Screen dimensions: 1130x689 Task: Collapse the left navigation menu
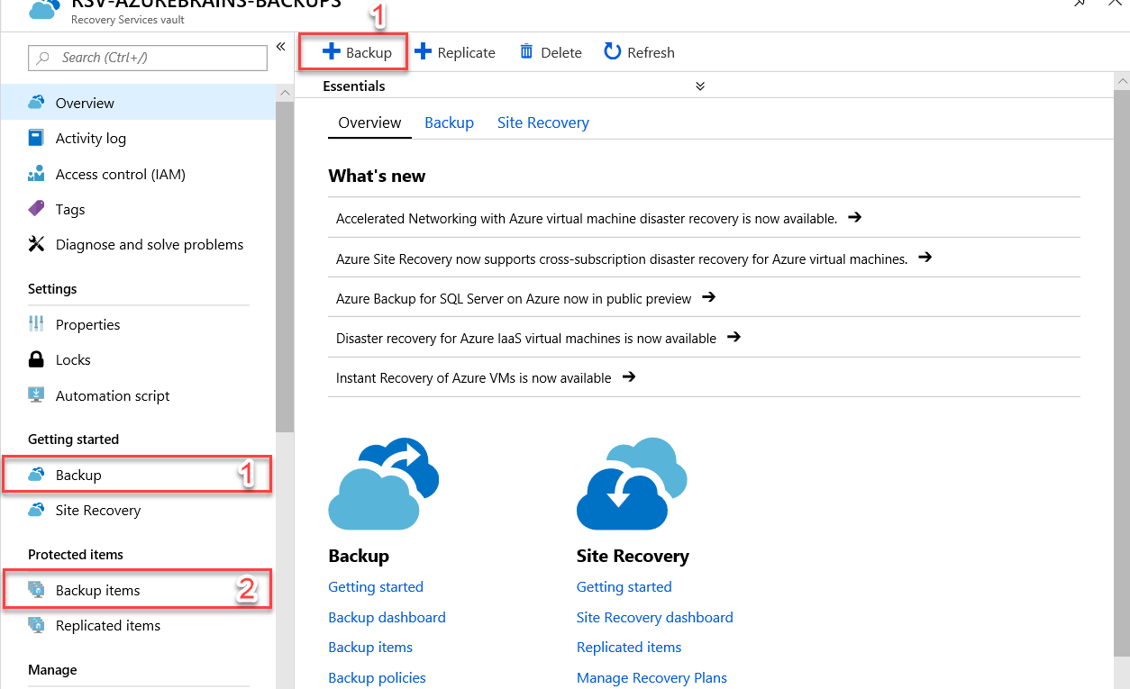[280, 47]
